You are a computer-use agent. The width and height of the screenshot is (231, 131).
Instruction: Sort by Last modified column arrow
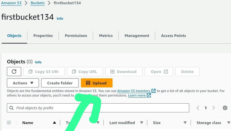[x=142, y=123]
